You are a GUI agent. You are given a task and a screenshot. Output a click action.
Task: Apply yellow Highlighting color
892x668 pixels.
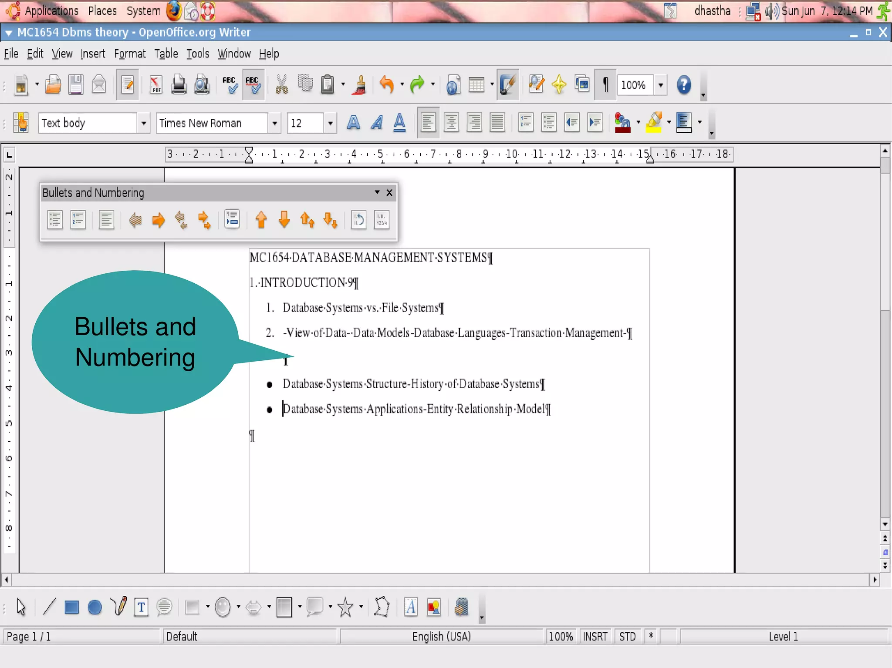click(654, 123)
